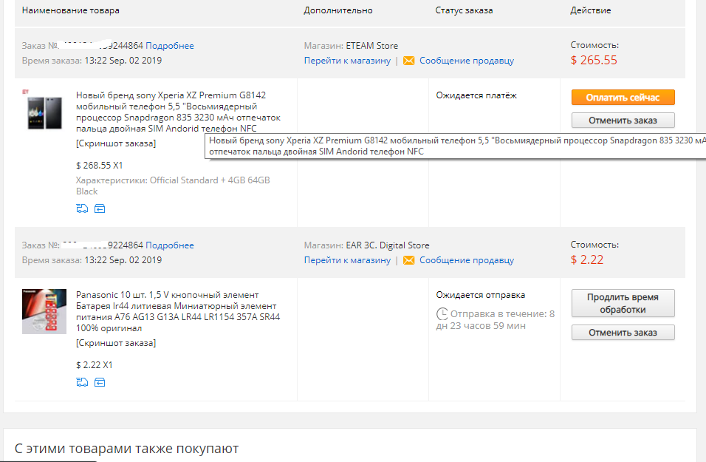Click Продлить время обработки button
Viewport: 706px width, 462px height.
[x=623, y=303]
